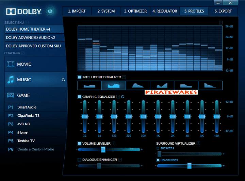Click the 4K equalizer slider handle

(x=187, y=116)
